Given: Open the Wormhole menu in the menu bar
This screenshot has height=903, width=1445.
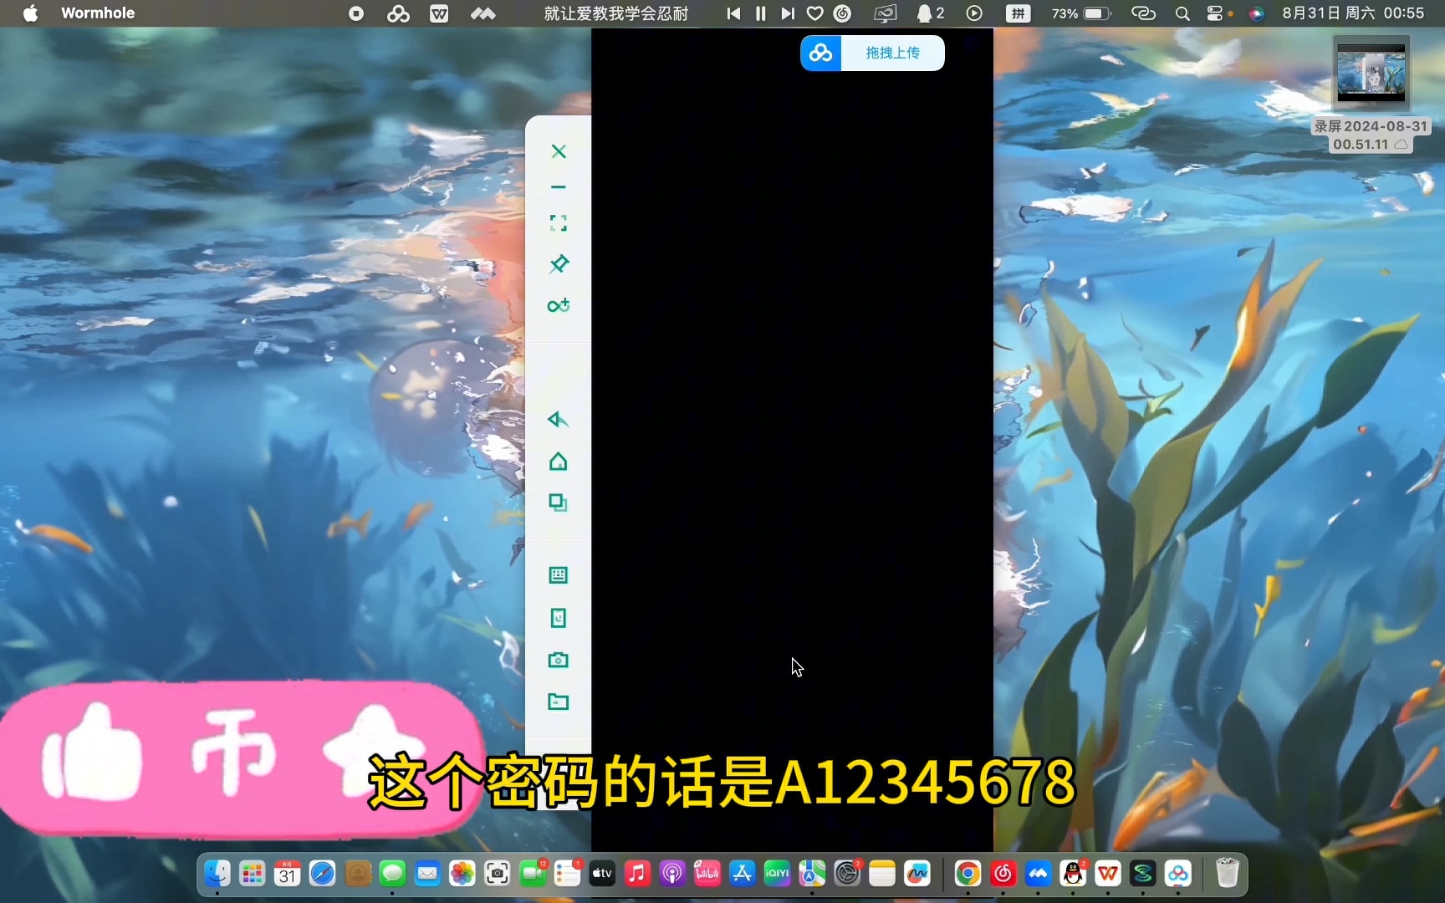Looking at the screenshot, I should [x=98, y=13].
